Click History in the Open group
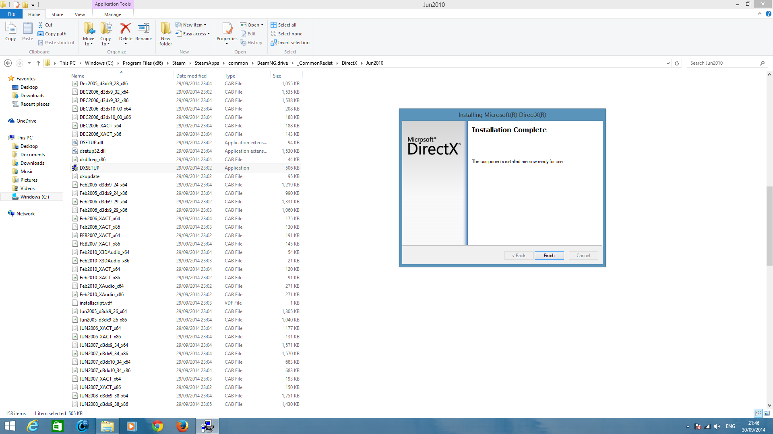773x434 pixels. pos(251,43)
